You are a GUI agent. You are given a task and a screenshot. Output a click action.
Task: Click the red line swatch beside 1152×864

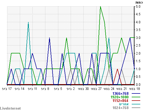(136, 101)
